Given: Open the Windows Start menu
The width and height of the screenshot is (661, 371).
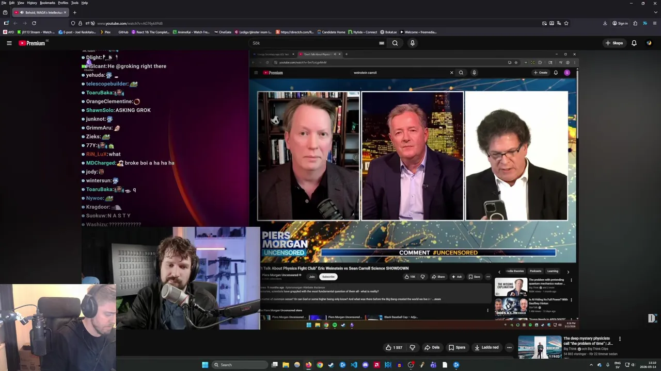Looking at the screenshot, I should point(205,365).
